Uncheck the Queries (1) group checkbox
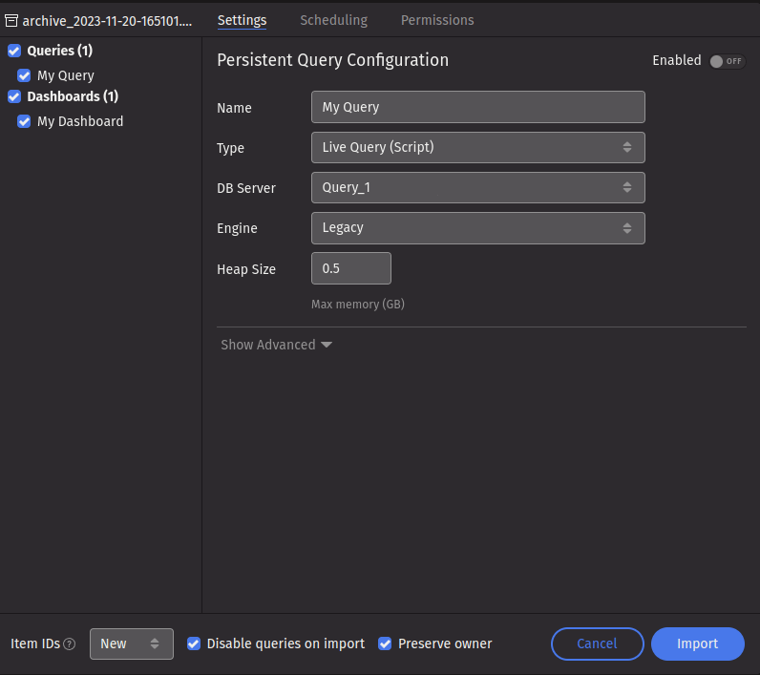This screenshot has height=675, width=760. coord(14,51)
